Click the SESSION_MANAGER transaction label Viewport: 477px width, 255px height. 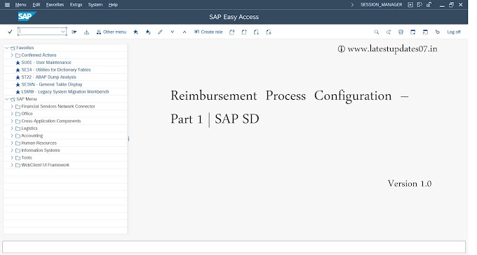(381, 5)
